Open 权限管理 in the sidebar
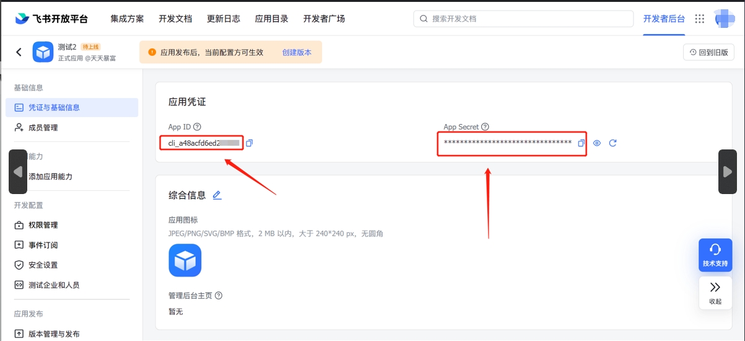The height and width of the screenshot is (341, 745). [43, 225]
